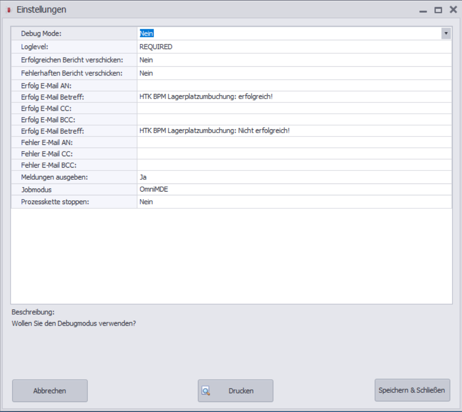Minimize the Einstellungen window
This screenshot has width=462, height=412.
point(423,10)
